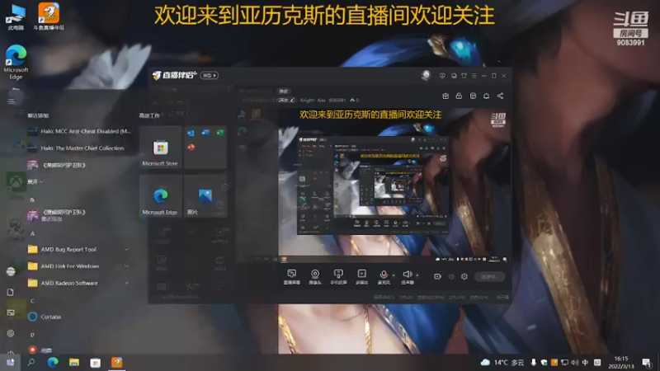The width and height of the screenshot is (660, 371).
Task: Open the shop storefront icon
Action: [x=473, y=96]
